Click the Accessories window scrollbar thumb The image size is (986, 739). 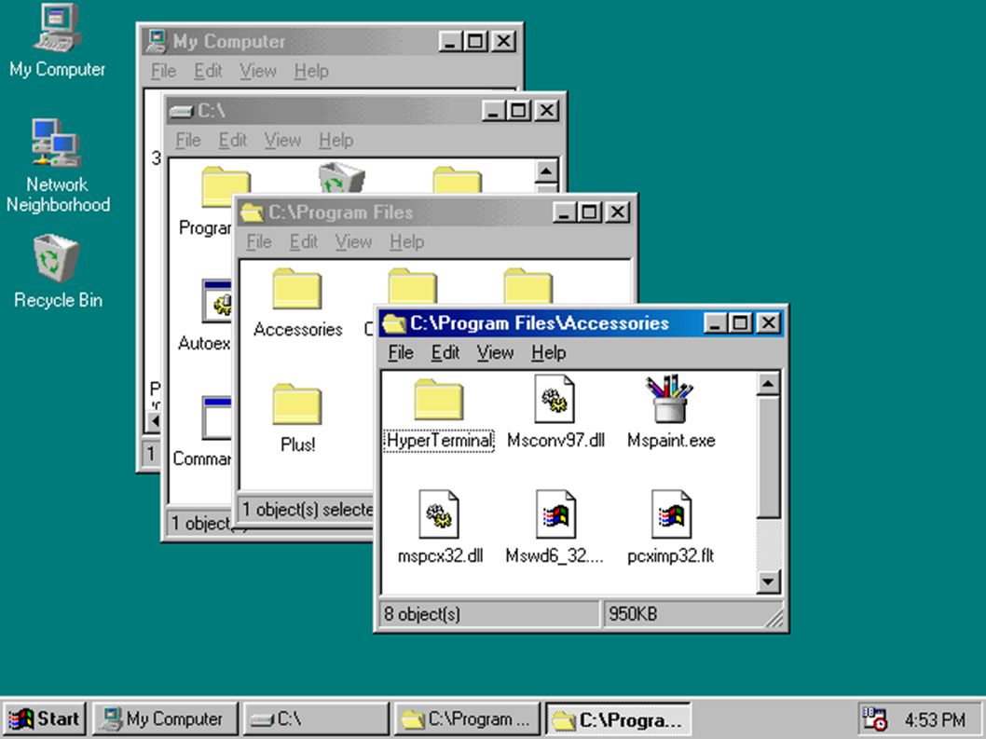click(768, 456)
